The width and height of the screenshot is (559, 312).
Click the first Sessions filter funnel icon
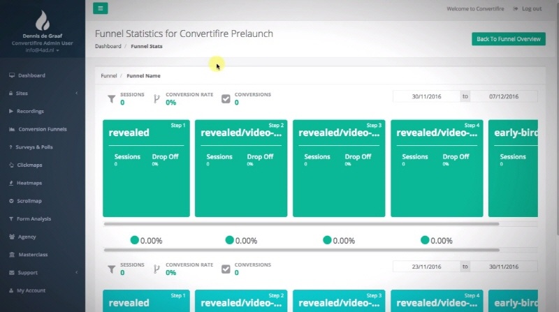(x=112, y=98)
